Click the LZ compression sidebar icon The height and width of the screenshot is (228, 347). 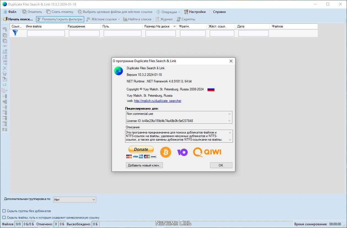(5, 85)
